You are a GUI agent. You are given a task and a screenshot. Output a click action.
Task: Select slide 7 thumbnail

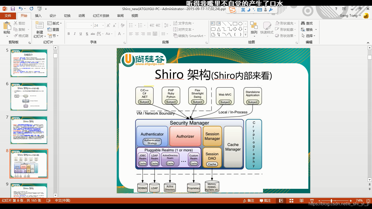click(29, 130)
